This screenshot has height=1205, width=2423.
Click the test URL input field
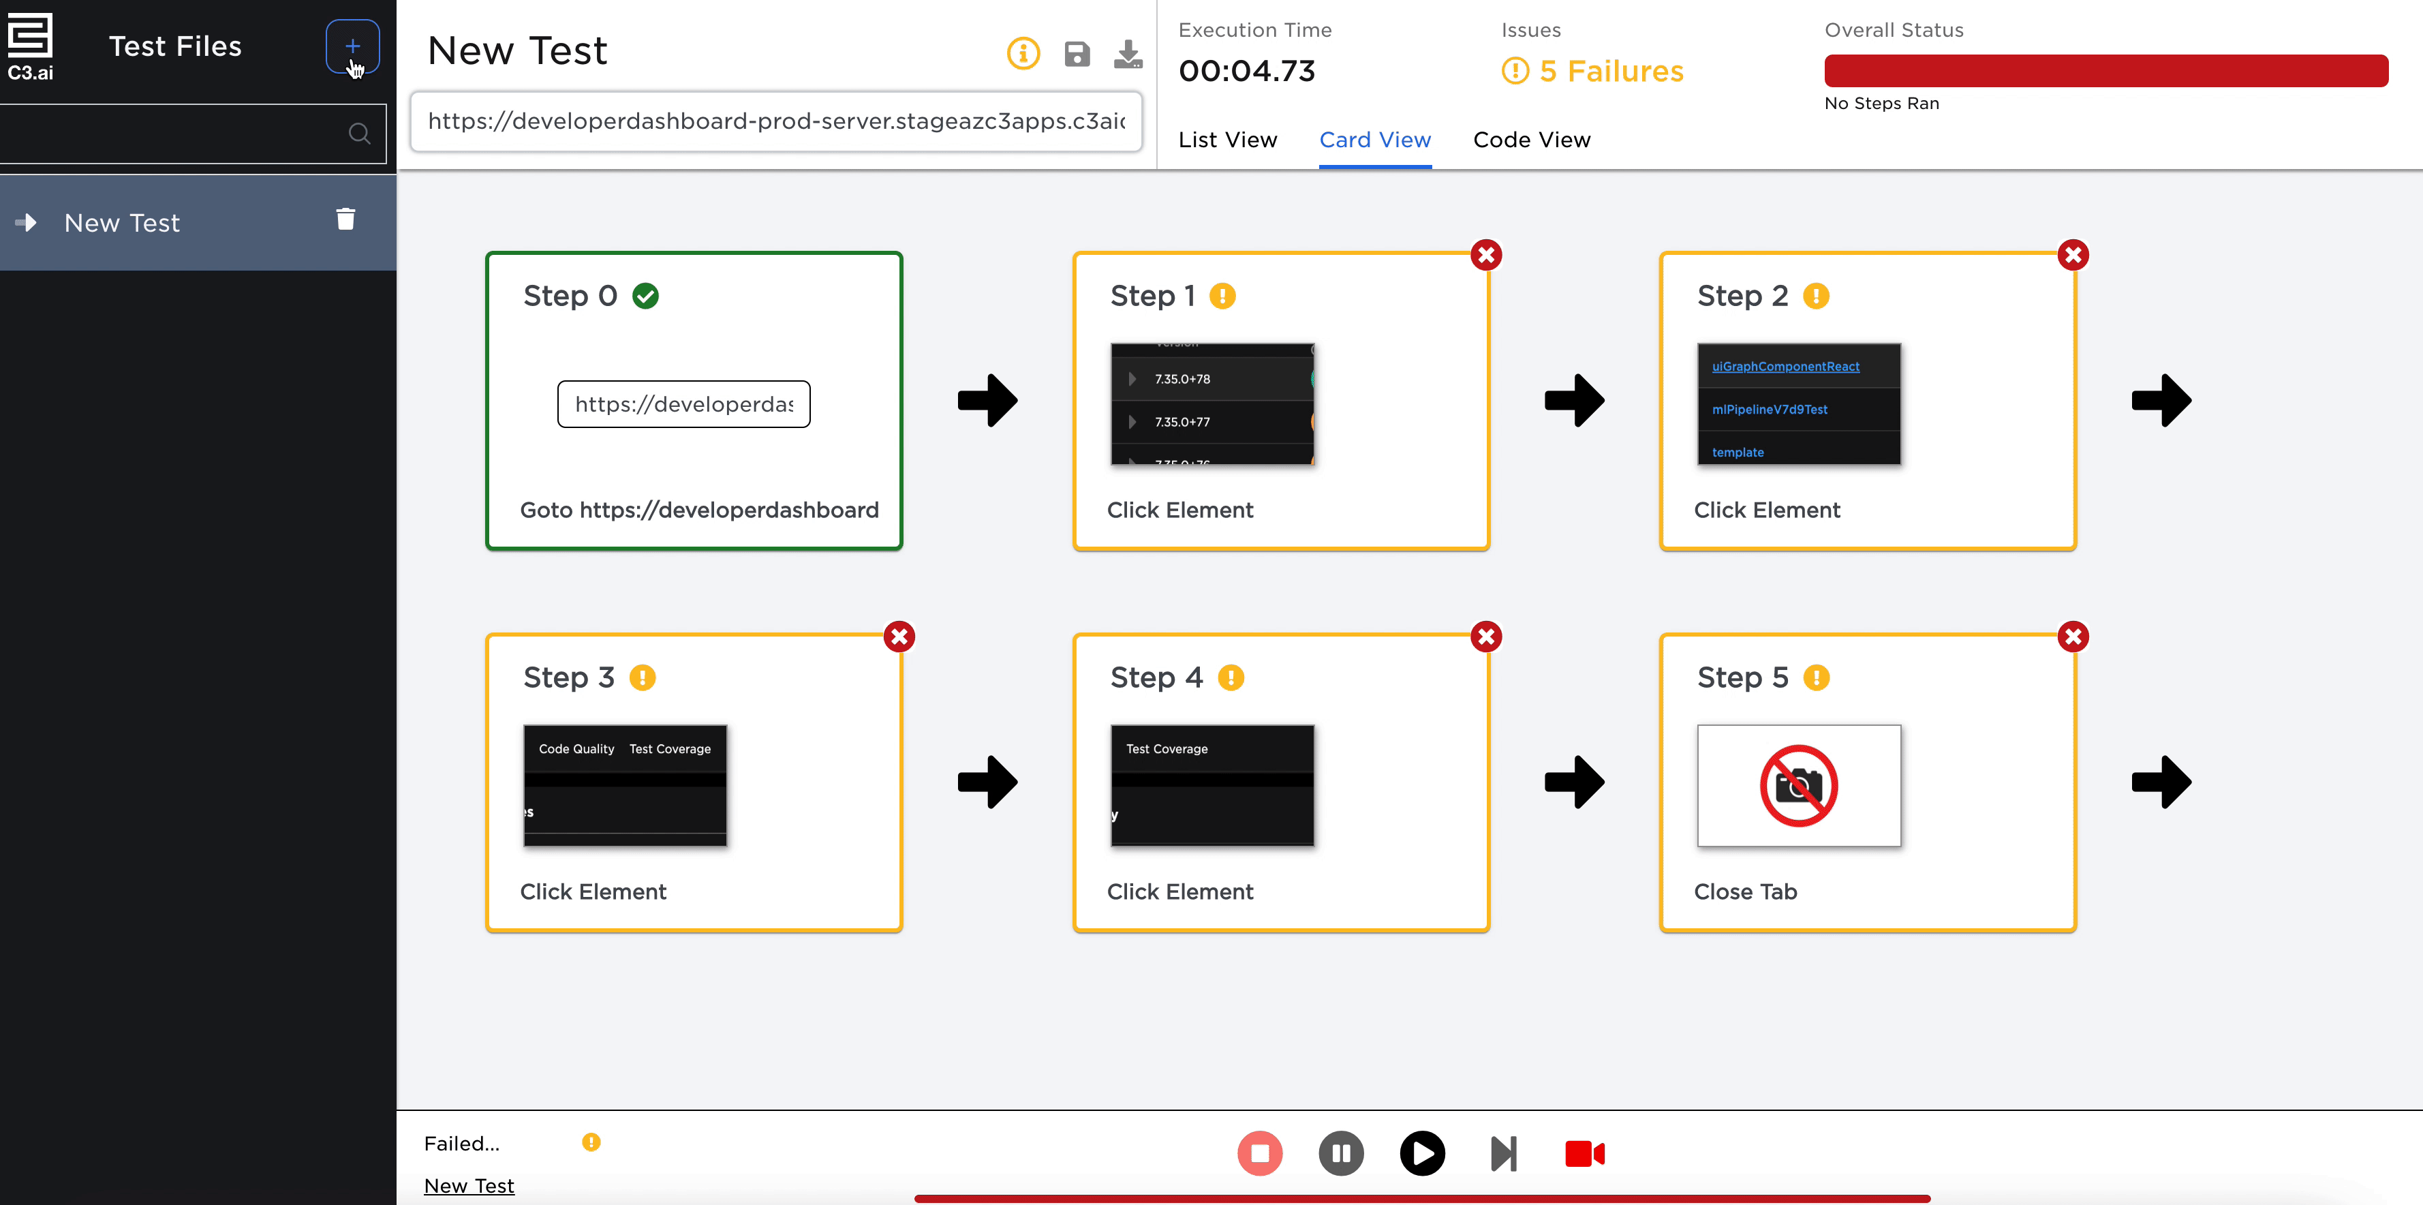[x=776, y=121]
